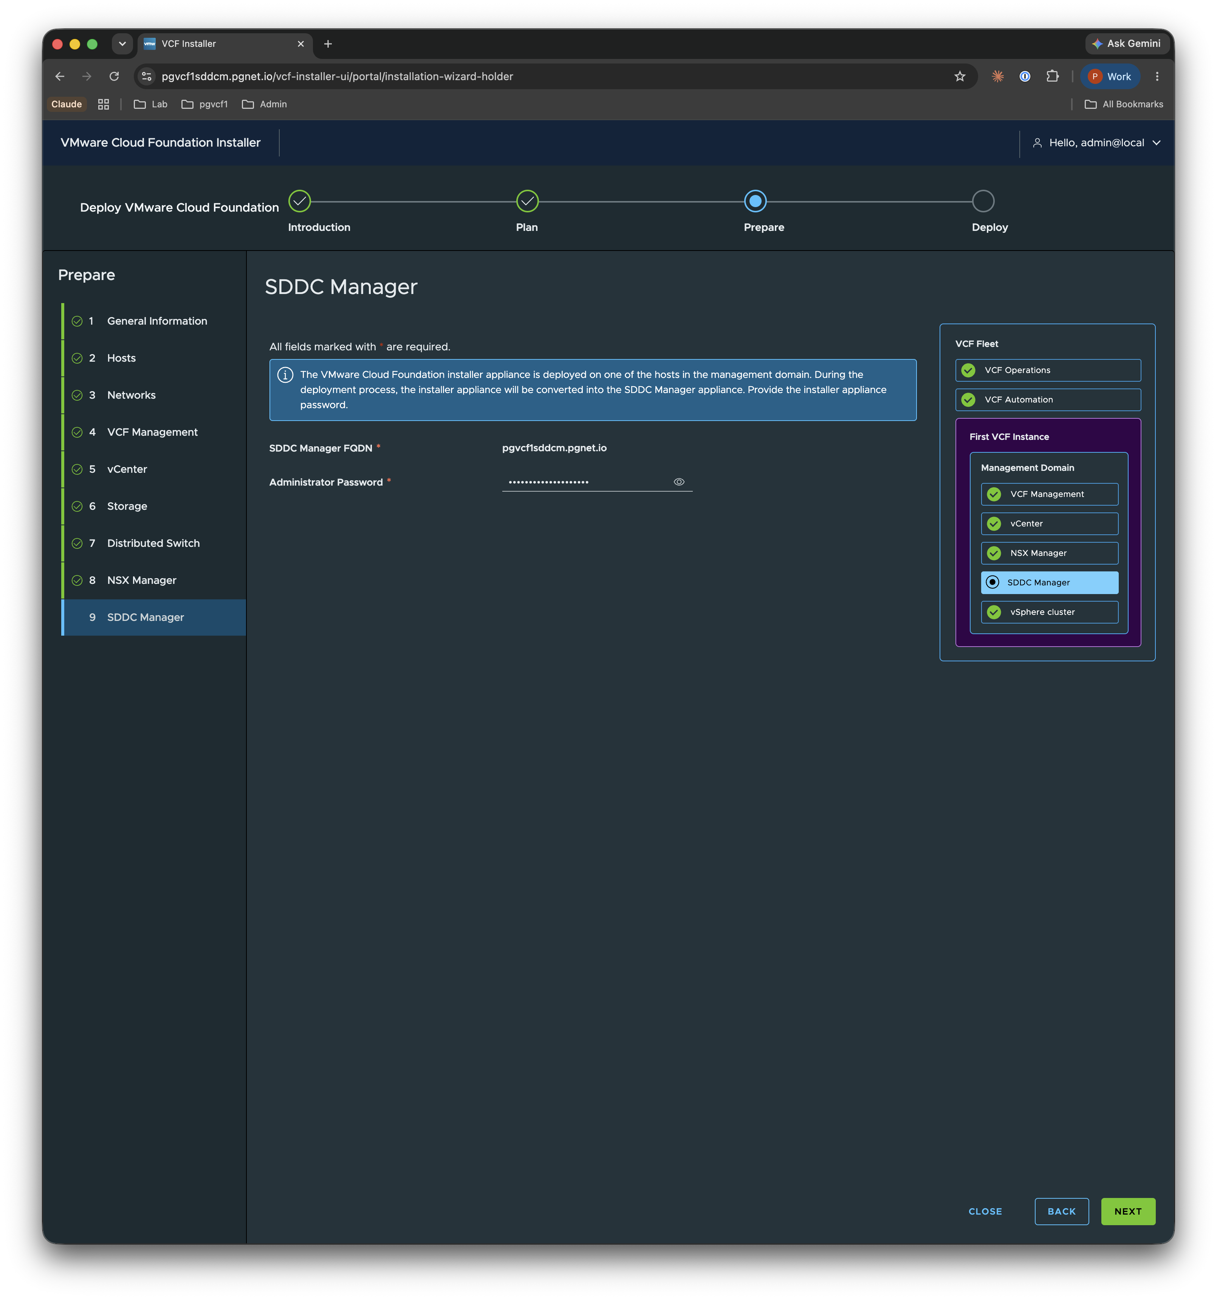
Task: Click the Plan stage checkmark circle
Action: (527, 201)
